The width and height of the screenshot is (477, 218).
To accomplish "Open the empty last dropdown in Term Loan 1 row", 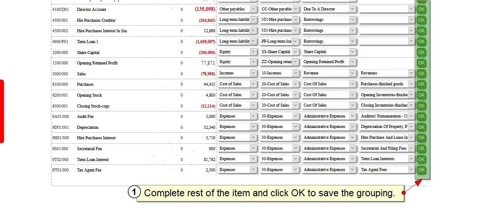I will (x=411, y=41).
